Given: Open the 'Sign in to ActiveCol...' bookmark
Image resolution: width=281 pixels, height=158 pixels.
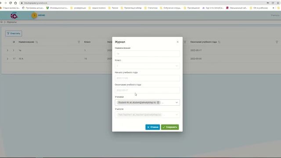Looking at the screenshot, I should tap(213, 8).
